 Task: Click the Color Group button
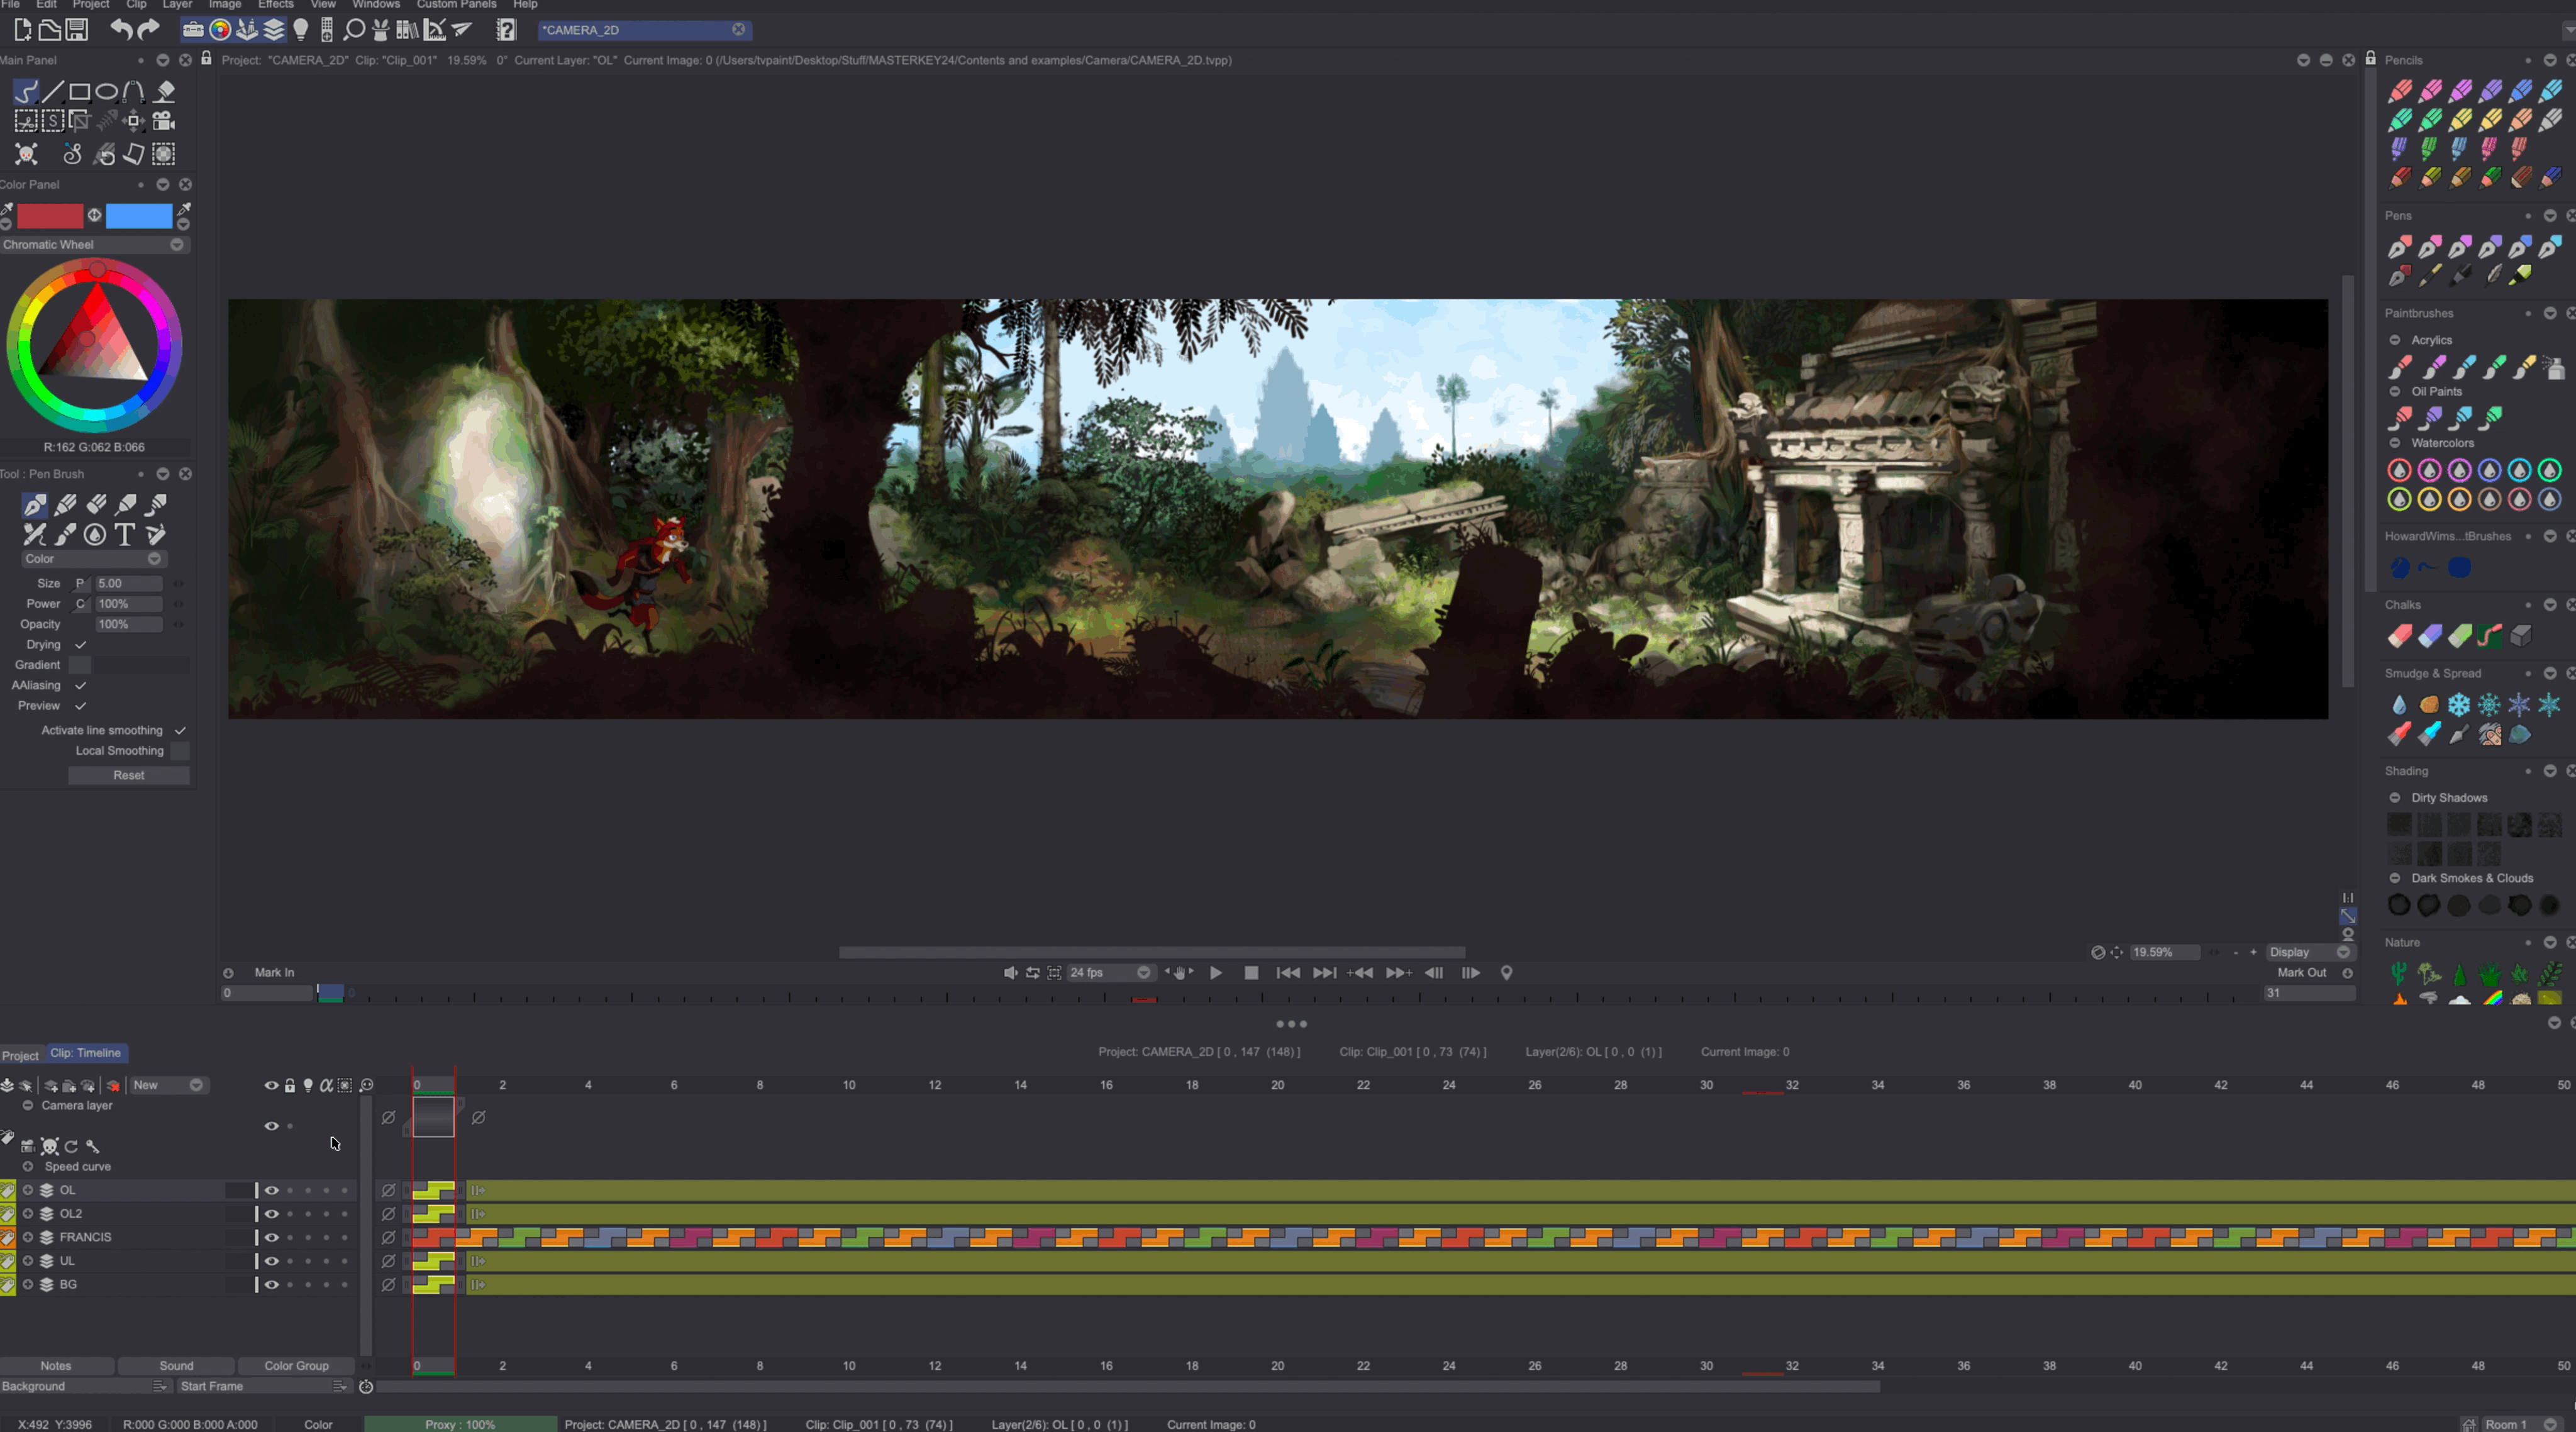(x=296, y=1366)
